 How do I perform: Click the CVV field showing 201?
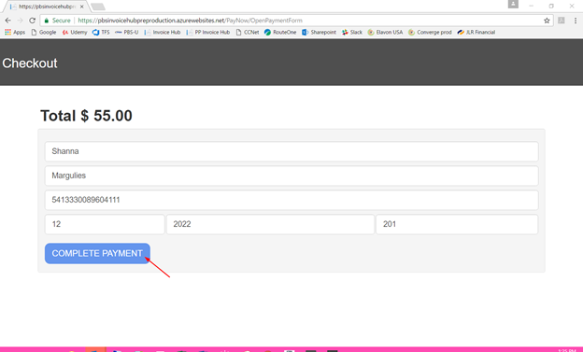tap(457, 224)
